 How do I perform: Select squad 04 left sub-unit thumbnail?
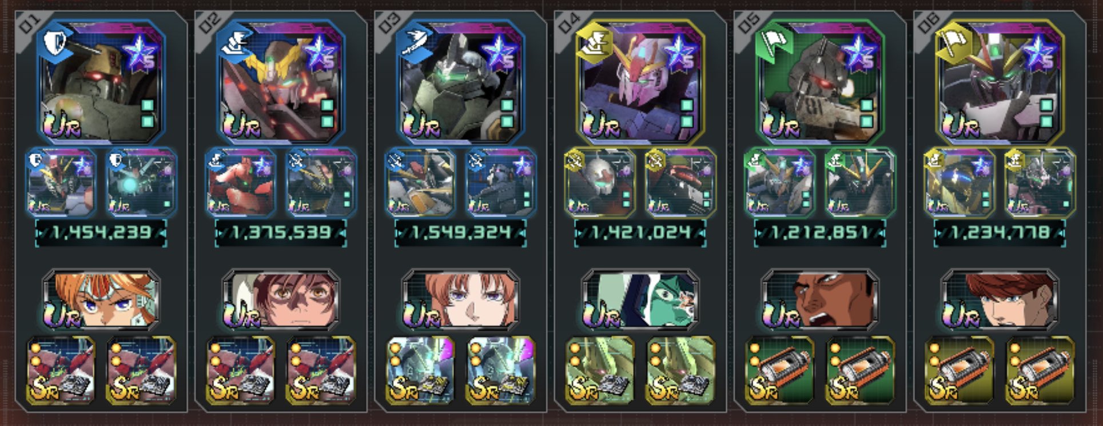[x=600, y=182]
